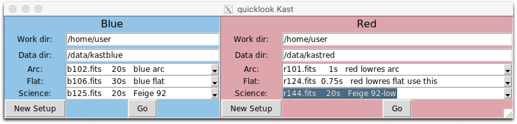The height and width of the screenshot is (124, 517).
Task: Click Go in the Red panel
Action: click(x=397, y=108)
